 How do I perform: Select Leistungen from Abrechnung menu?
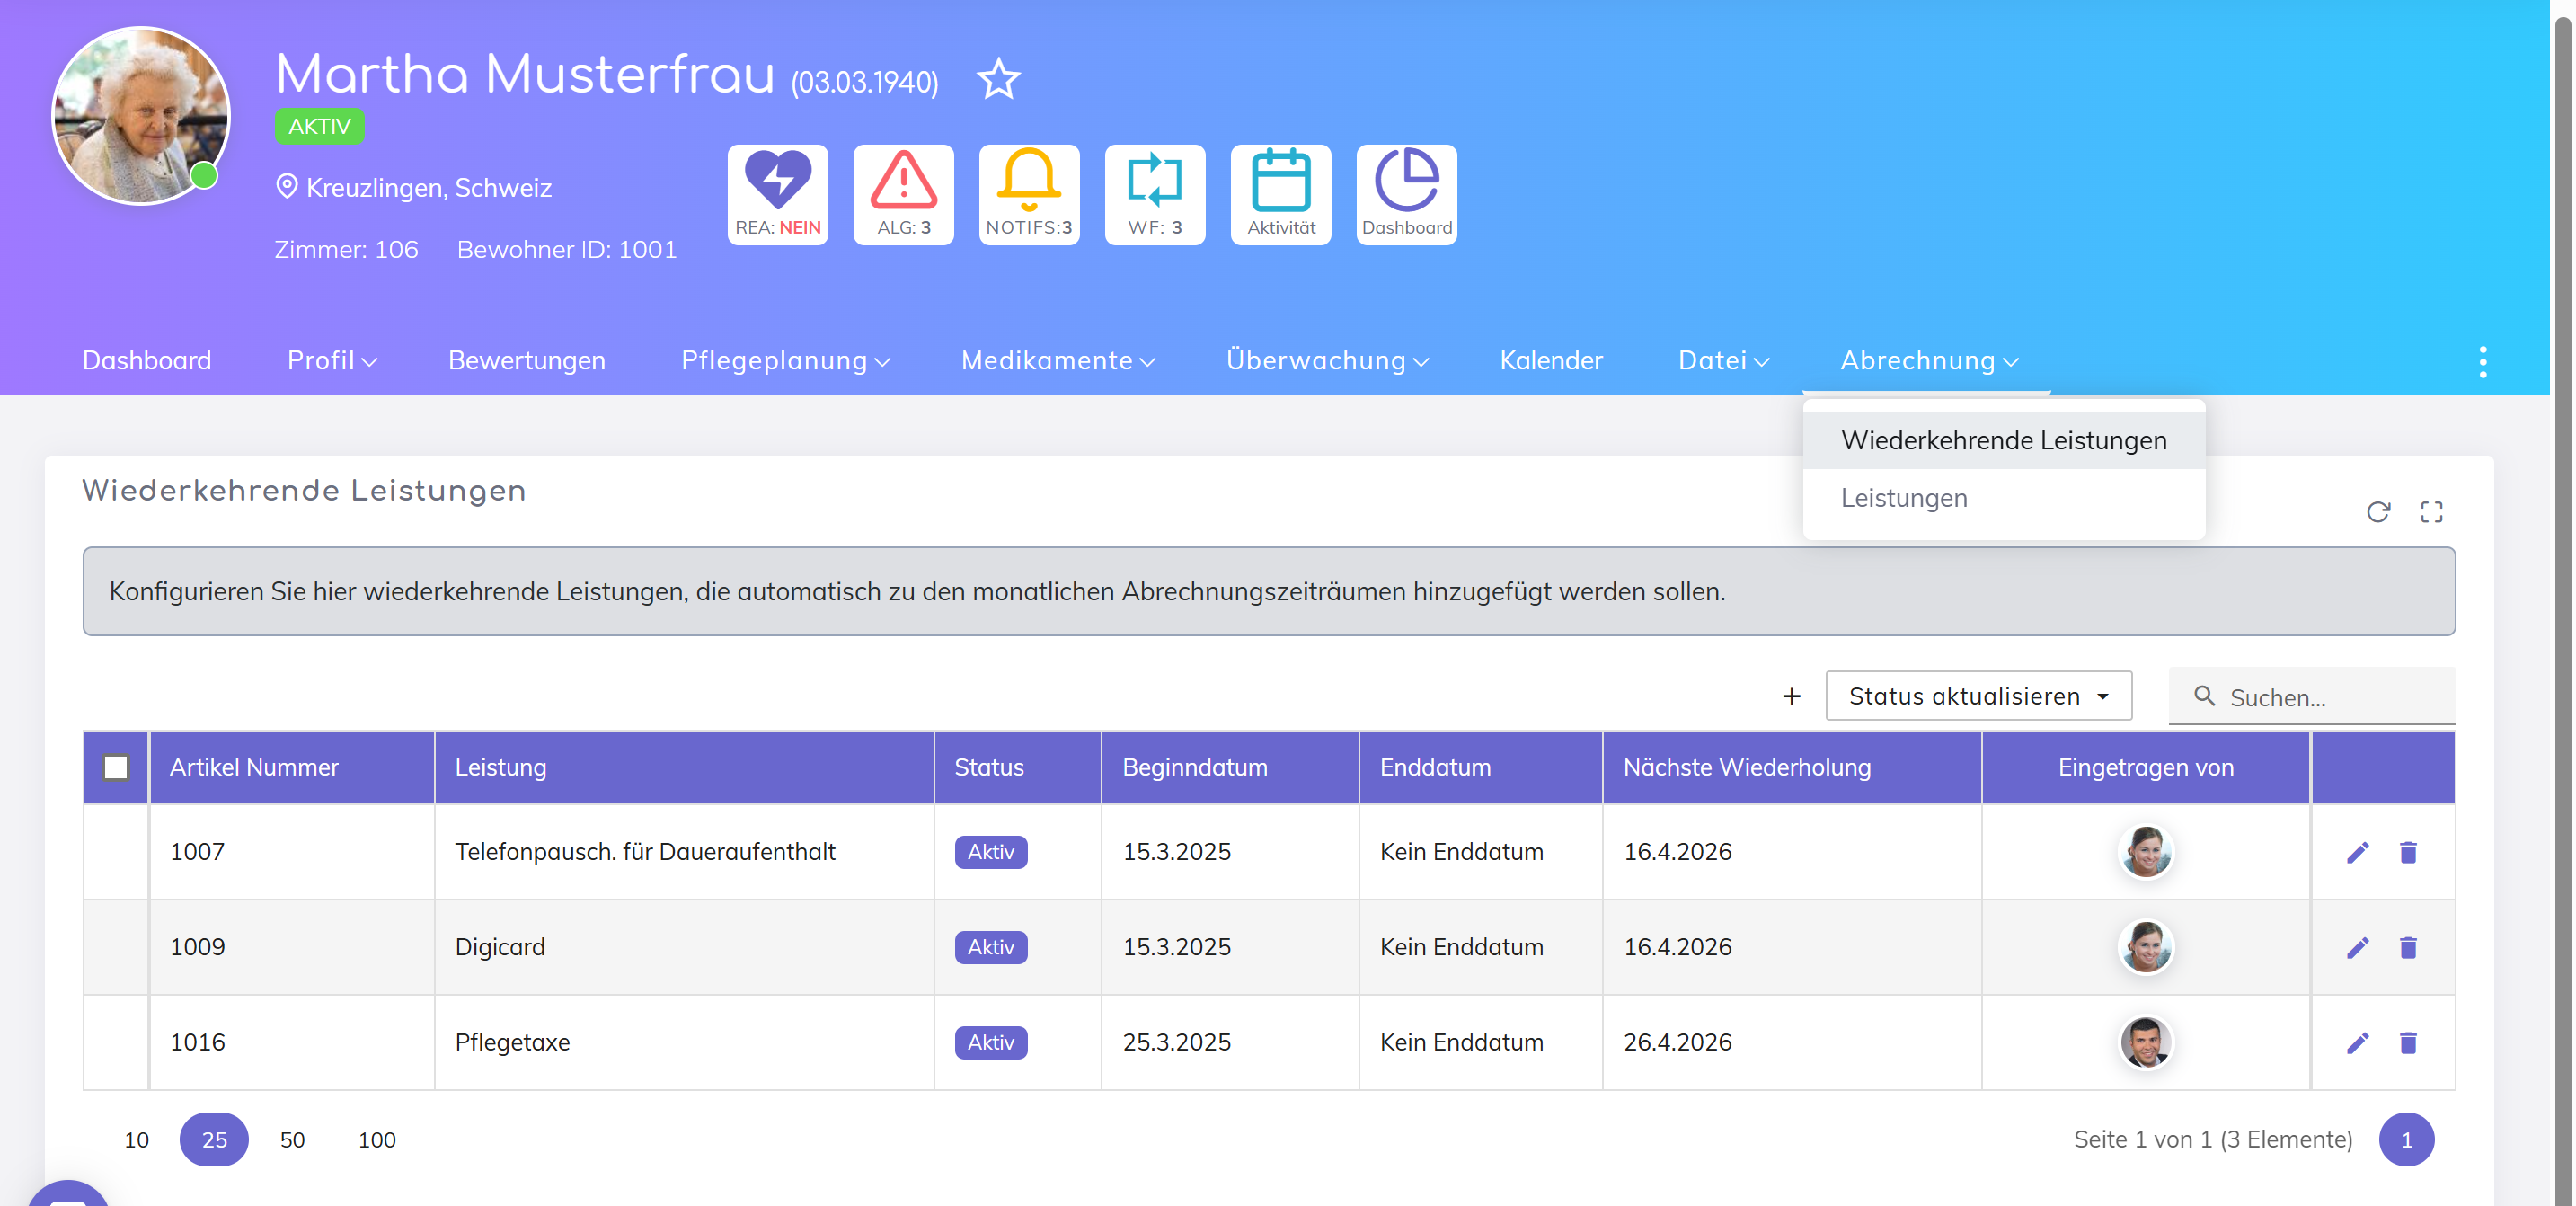(1903, 498)
